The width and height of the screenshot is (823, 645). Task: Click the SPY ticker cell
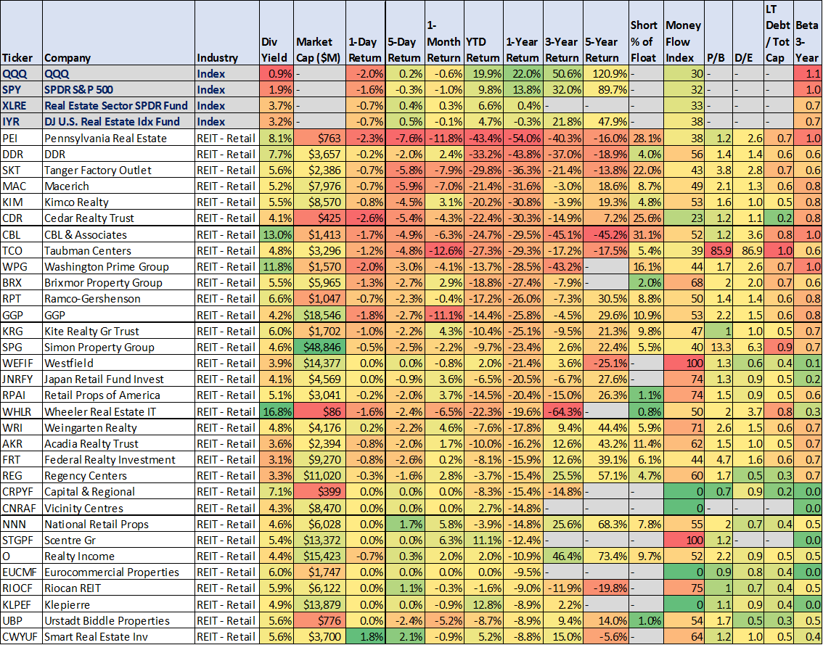pyautogui.click(x=21, y=90)
